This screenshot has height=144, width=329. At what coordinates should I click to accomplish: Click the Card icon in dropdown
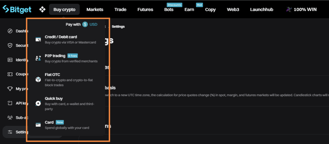tap(38, 125)
